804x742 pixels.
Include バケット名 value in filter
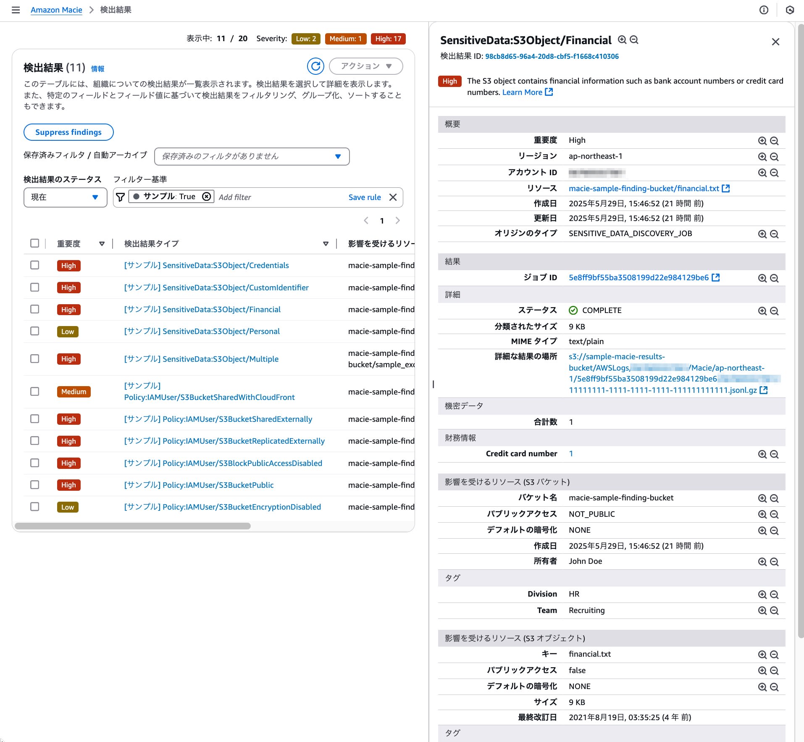point(762,498)
